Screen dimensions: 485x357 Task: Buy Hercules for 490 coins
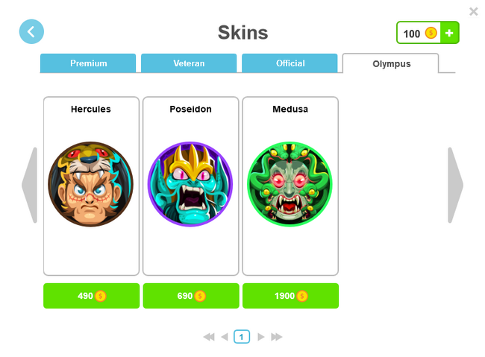pyautogui.click(x=92, y=296)
